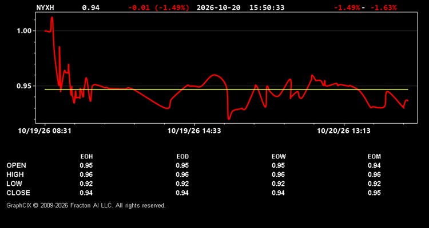Click the LOW value in EOW column

278,184
